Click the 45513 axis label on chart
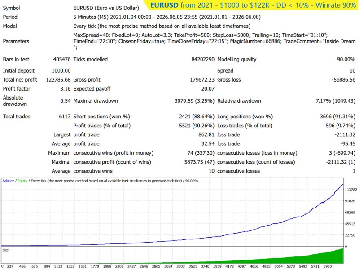 click(x=350, y=224)
